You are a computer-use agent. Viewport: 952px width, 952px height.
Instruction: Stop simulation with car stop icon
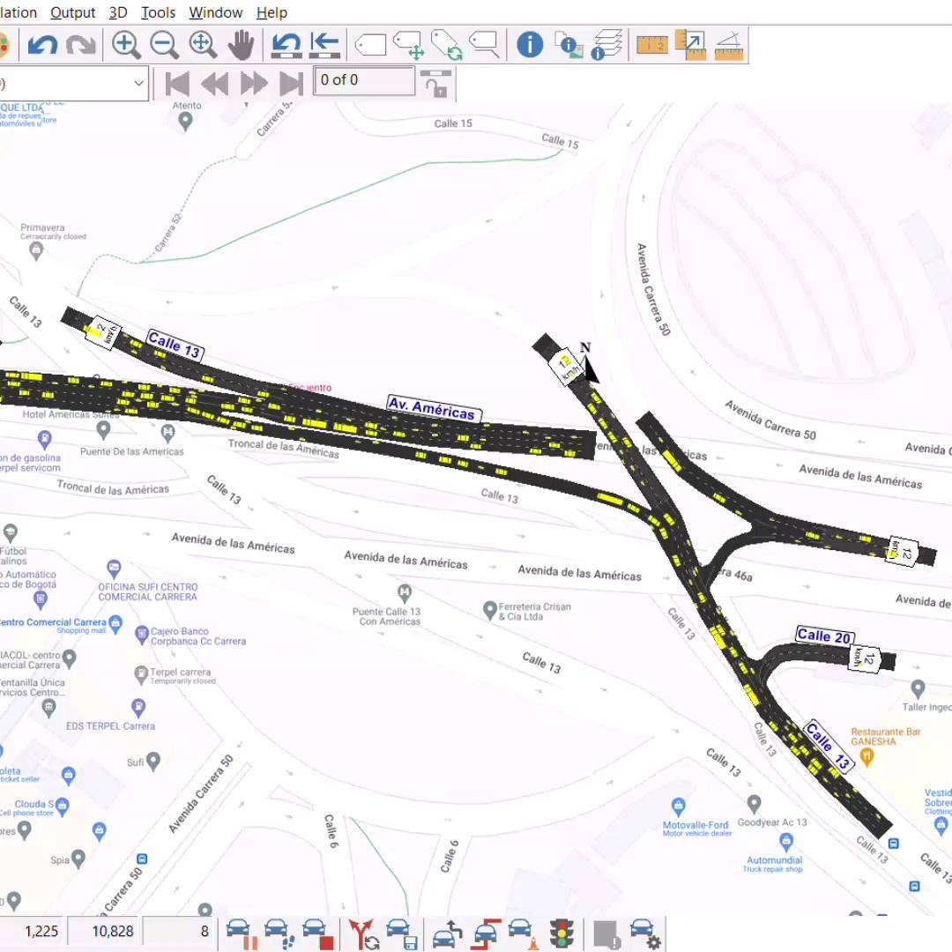point(316,933)
